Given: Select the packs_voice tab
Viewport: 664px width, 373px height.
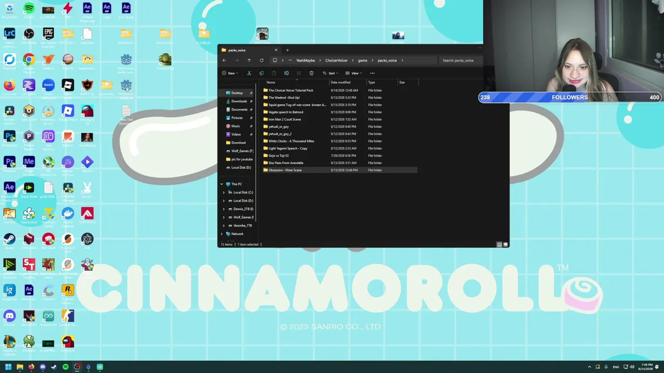Looking at the screenshot, I should point(249,50).
